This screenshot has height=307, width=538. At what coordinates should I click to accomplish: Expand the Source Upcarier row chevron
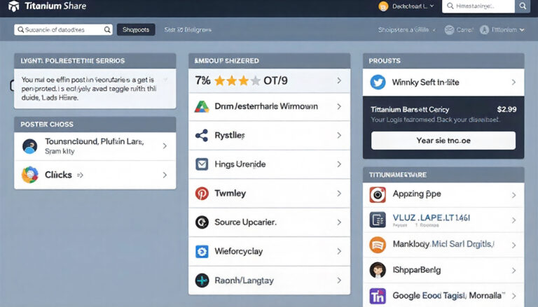point(339,222)
